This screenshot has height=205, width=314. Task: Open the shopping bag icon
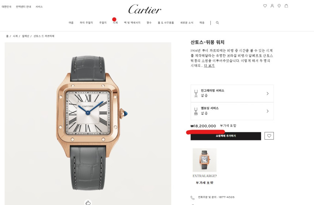click(286, 6)
